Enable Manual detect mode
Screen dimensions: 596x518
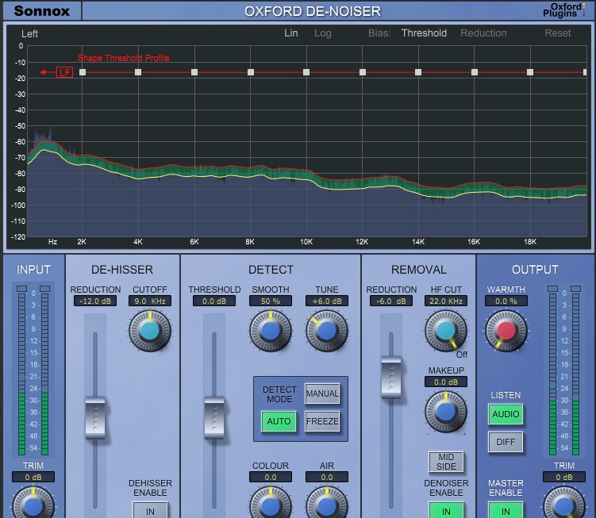pyautogui.click(x=322, y=393)
